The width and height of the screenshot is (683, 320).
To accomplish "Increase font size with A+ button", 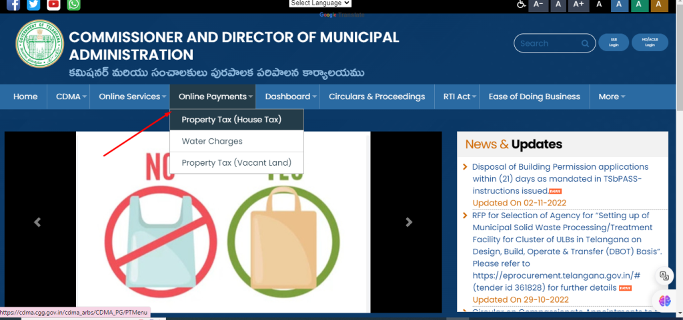I will pos(578,5).
